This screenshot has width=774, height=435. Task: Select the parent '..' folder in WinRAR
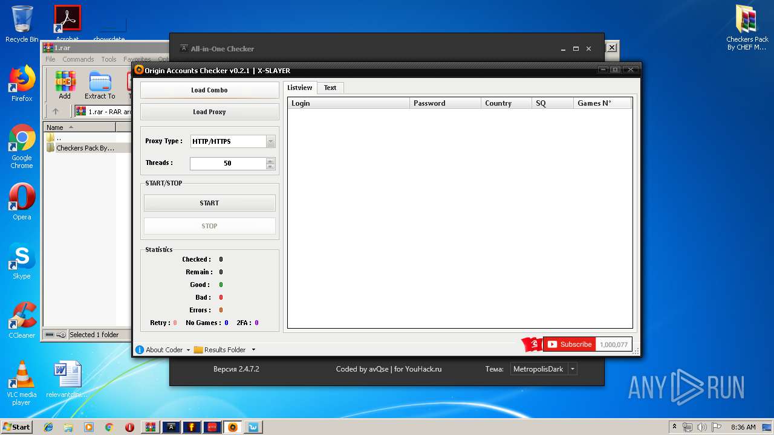(x=58, y=138)
